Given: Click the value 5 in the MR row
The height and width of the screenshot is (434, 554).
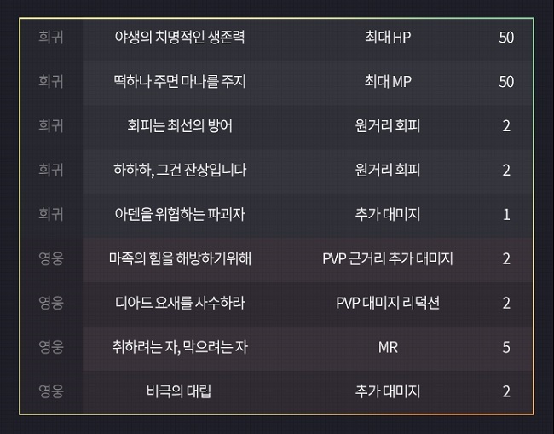Looking at the screenshot, I should [506, 347].
